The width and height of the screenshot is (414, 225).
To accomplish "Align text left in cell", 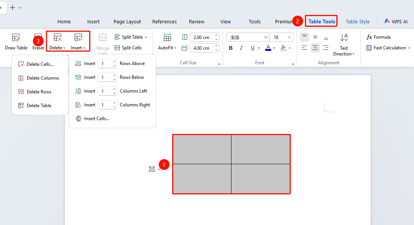I will (x=305, y=48).
